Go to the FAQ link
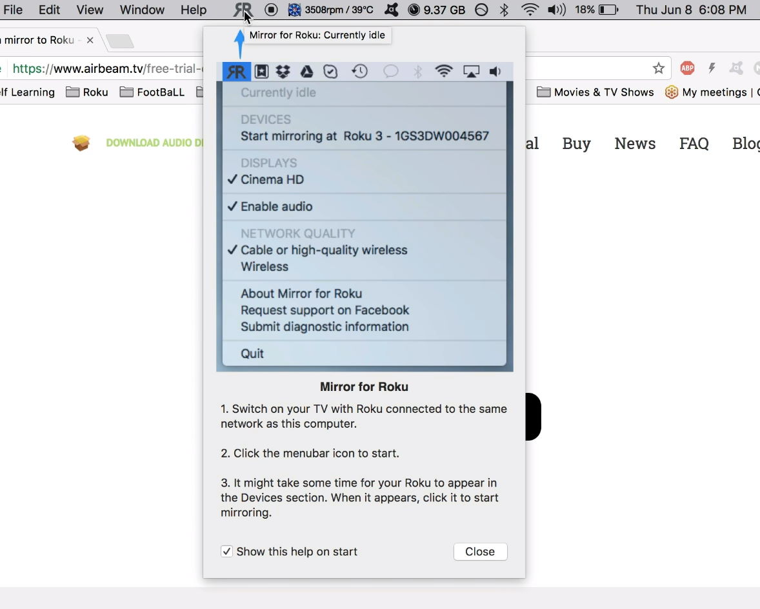This screenshot has height=609, width=760. point(694,143)
